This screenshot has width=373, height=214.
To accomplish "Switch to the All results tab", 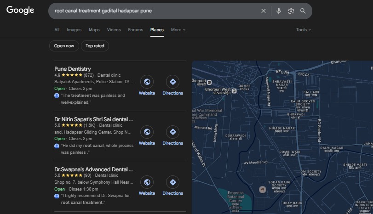I will pyautogui.click(x=57, y=30).
